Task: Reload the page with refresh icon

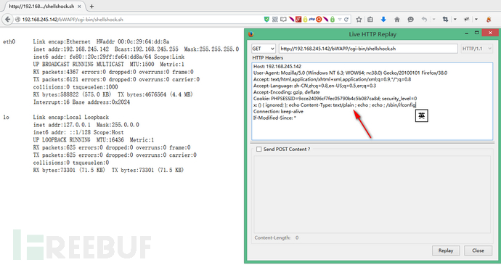Action: pos(346,20)
